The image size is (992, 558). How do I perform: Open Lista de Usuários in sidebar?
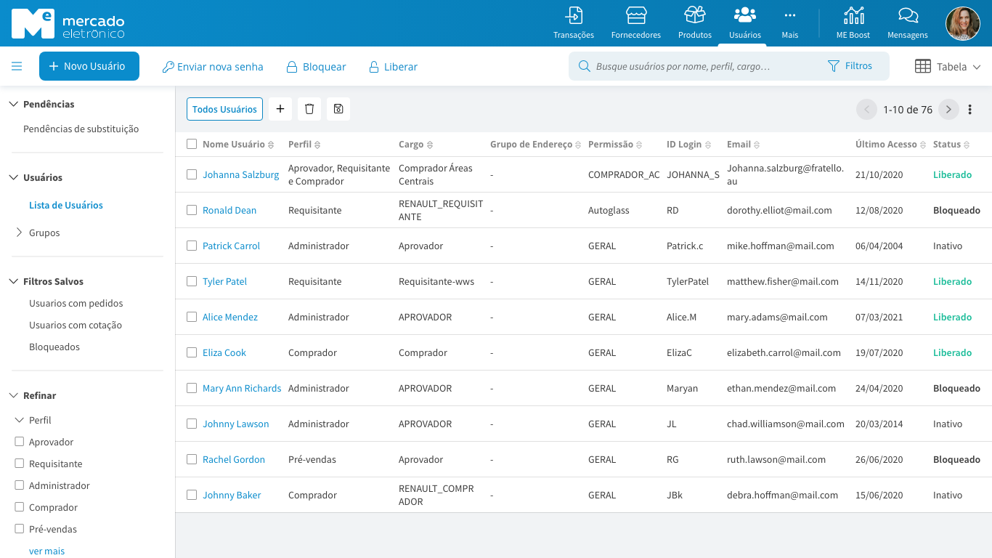pyautogui.click(x=66, y=205)
